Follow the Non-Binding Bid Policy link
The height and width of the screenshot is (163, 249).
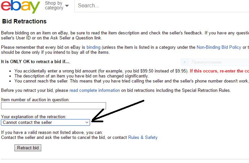pos(219,47)
